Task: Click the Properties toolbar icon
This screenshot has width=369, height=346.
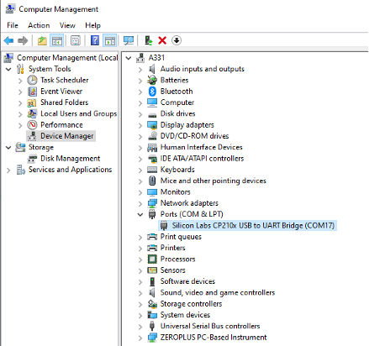Action: [76, 40]
